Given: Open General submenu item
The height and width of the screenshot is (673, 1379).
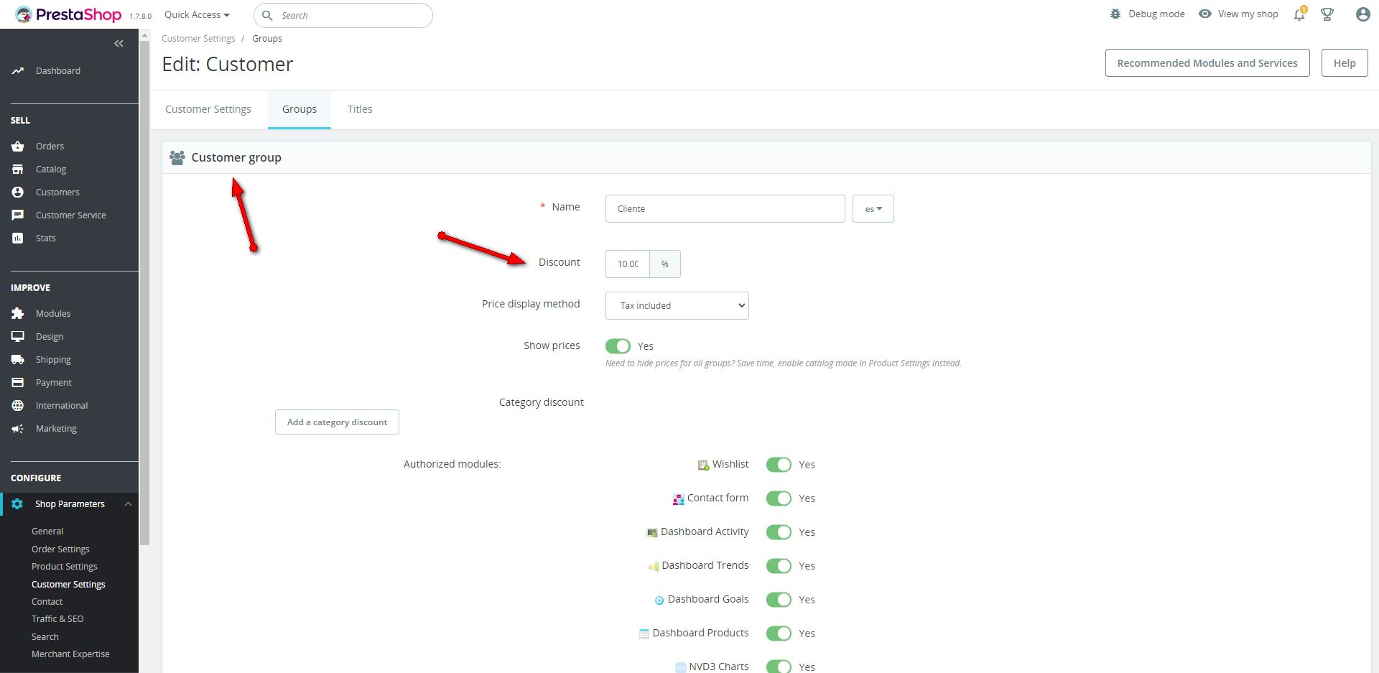Looking at the screenshot, I should point(47,532).
